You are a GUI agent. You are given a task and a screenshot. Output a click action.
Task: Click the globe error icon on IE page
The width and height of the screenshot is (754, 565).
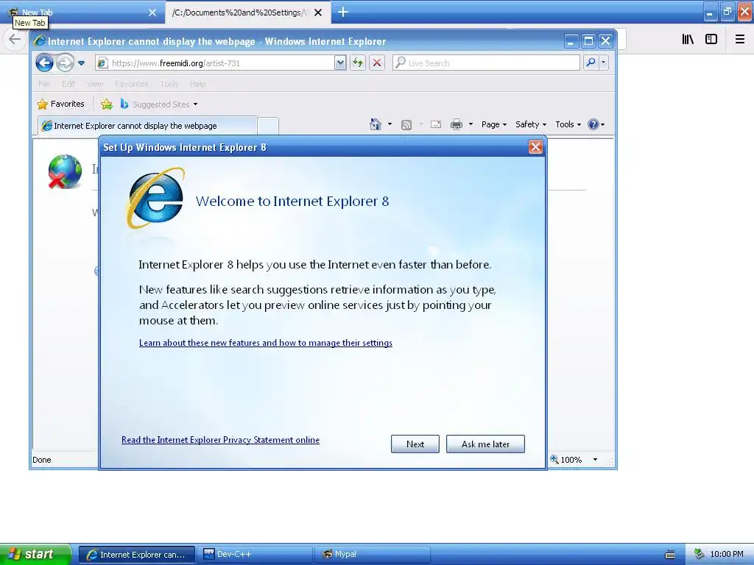(x=65, y=171)
